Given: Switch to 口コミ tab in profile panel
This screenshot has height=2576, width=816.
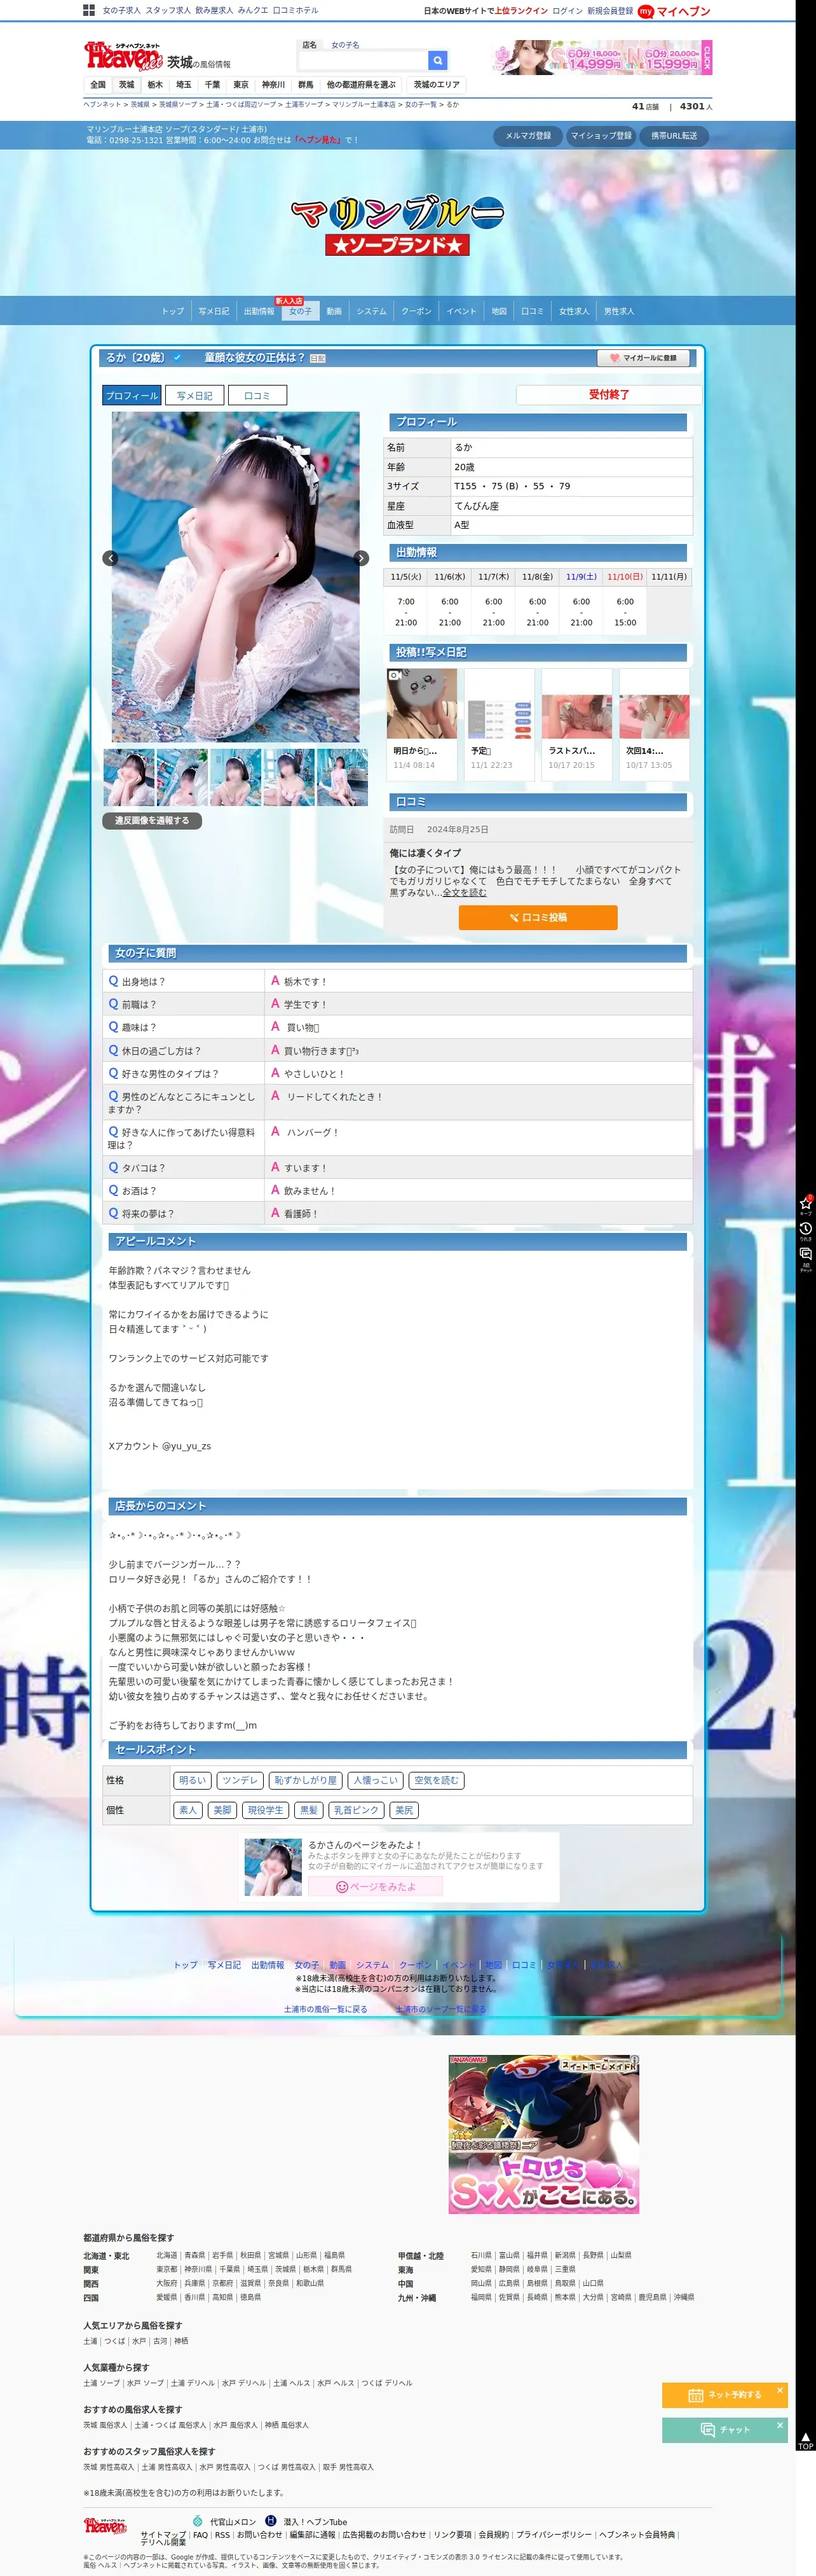Looking at the screenshot, I should 257,396.
